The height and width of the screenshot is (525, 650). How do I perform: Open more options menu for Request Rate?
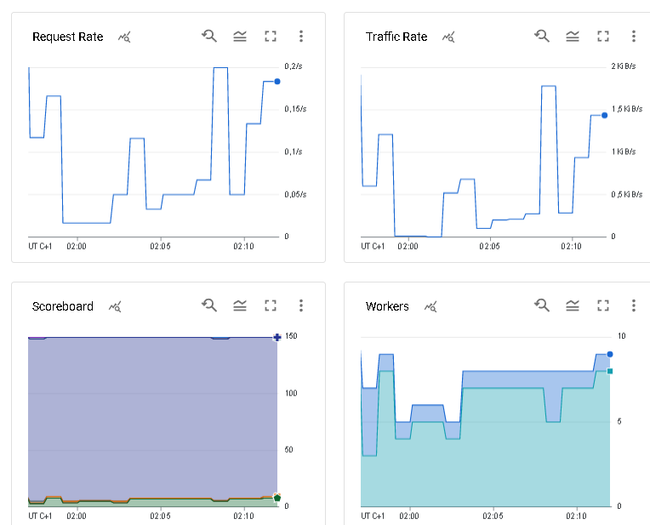(301, 37)
